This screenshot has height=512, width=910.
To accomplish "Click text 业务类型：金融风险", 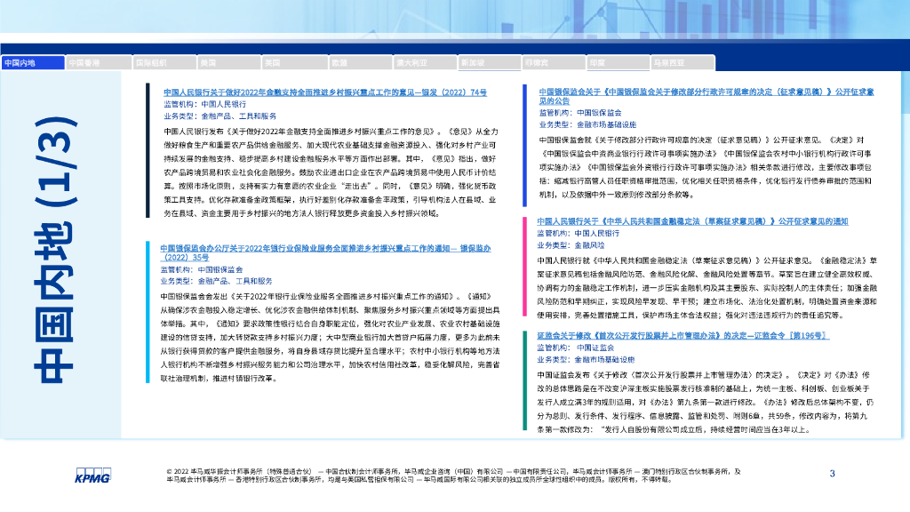I will click(571, 245).
